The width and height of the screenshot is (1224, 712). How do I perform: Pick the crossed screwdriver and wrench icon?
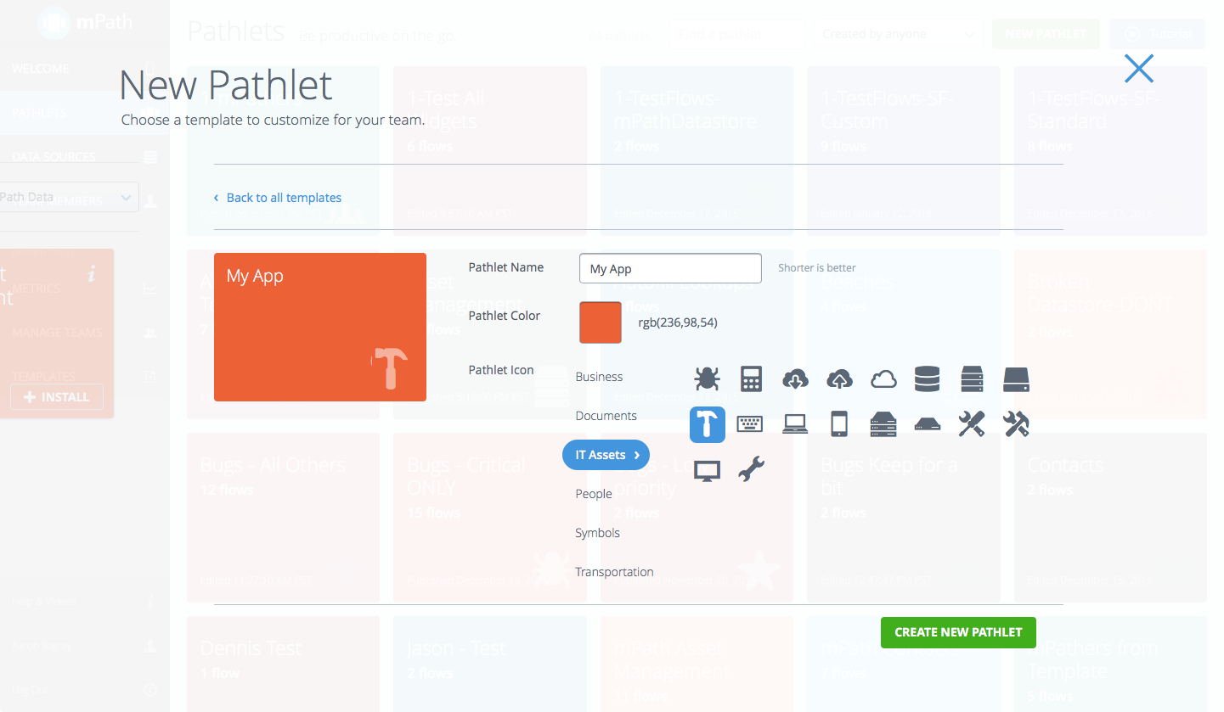(972, 423)
